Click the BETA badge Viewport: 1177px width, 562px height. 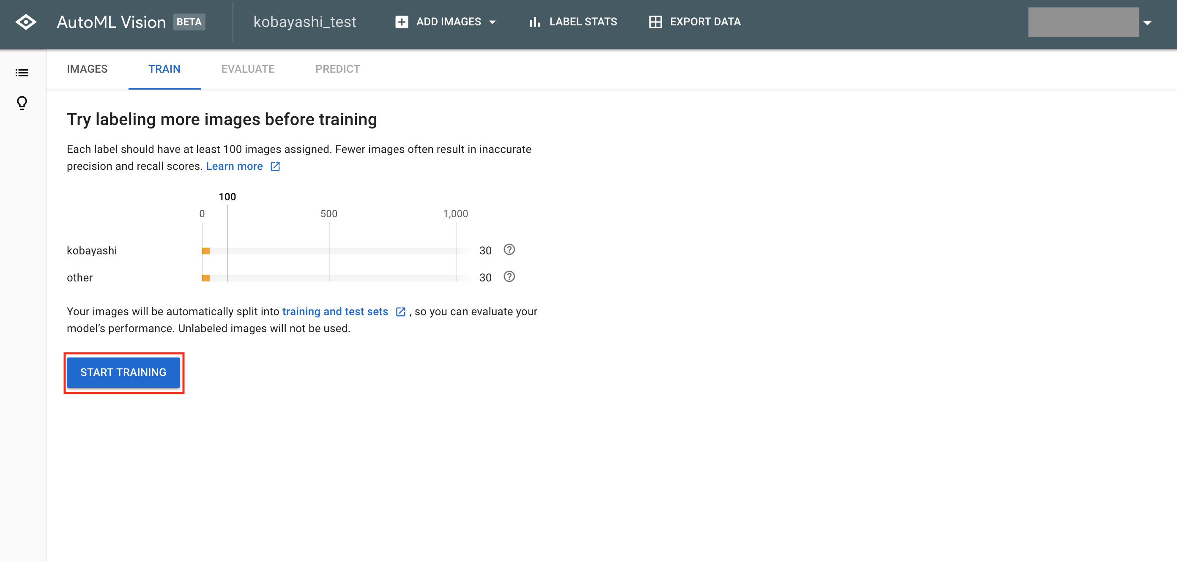click(x=189, y=22)
